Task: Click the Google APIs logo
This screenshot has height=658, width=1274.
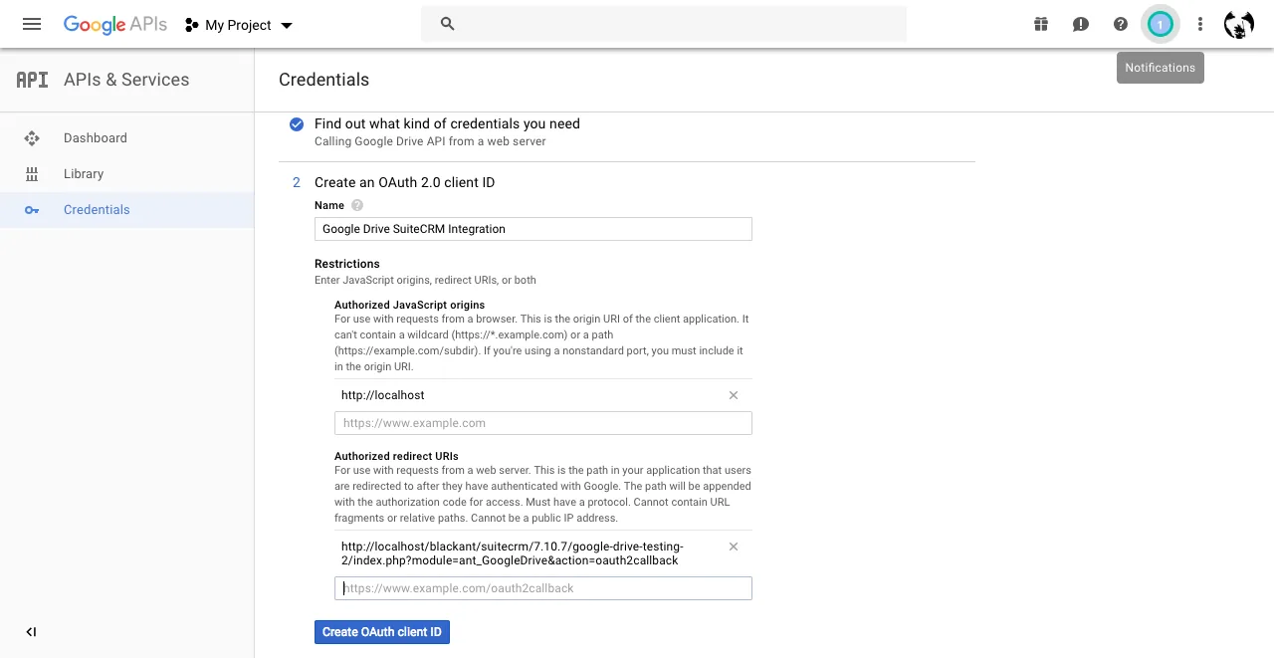Action: tap(115, 25)
